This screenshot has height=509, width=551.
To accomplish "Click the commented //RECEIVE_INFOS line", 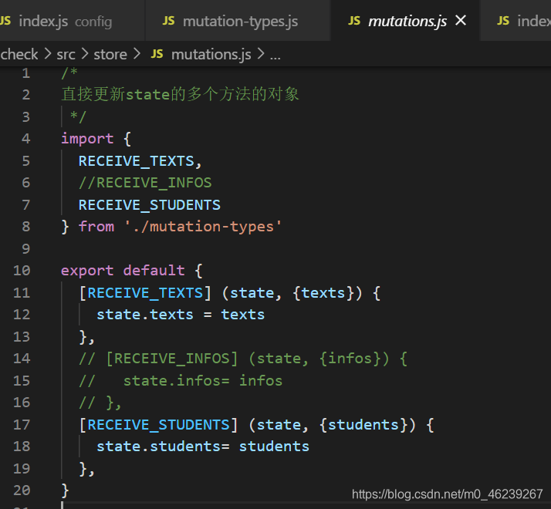I will [x=145, y=183].
